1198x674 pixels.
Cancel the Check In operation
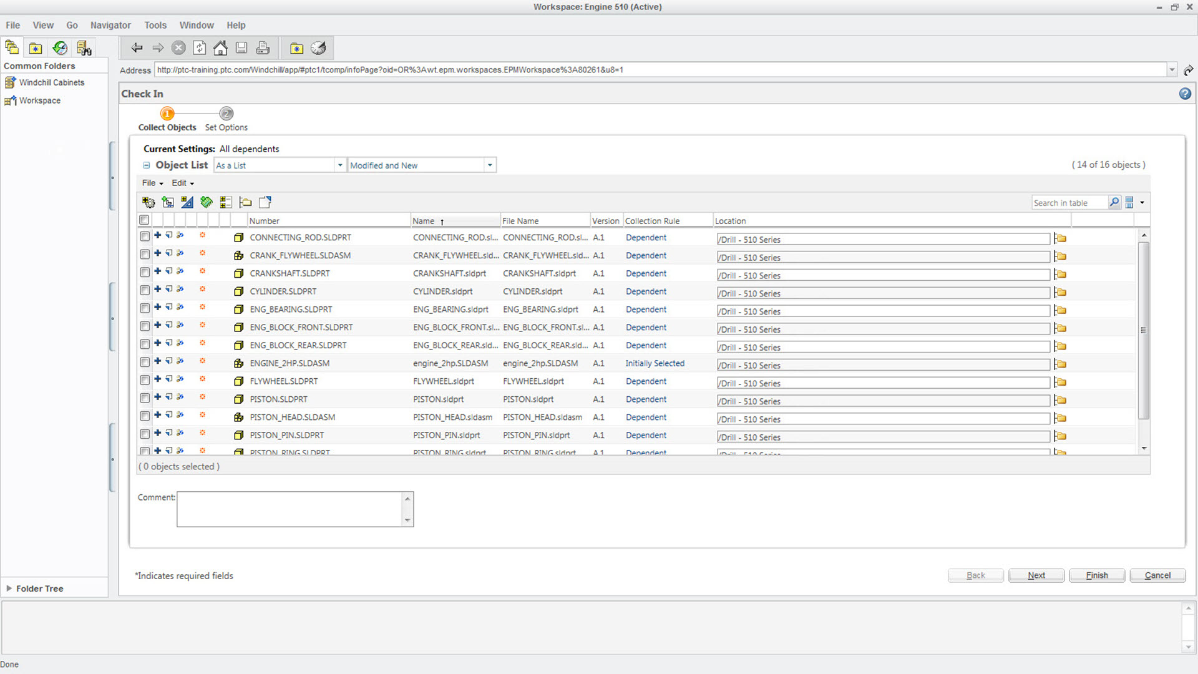tap(1157, 575)
